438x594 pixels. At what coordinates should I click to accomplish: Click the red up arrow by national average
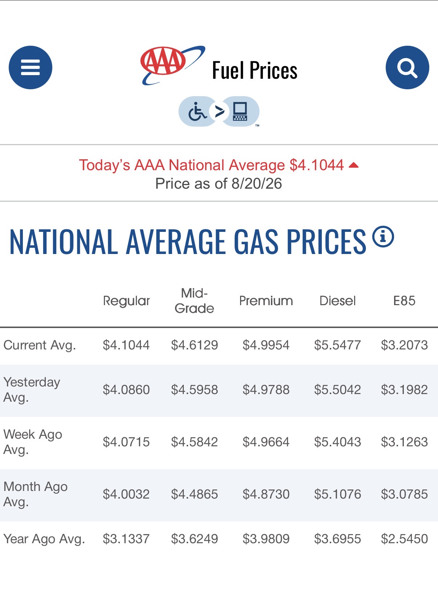click(x=353, y=165)
